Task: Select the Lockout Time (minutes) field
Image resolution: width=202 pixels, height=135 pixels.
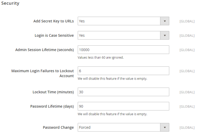Action: coord(123,92)
